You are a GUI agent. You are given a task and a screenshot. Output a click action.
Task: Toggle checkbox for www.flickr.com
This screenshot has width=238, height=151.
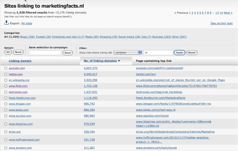tap(6, 86)
